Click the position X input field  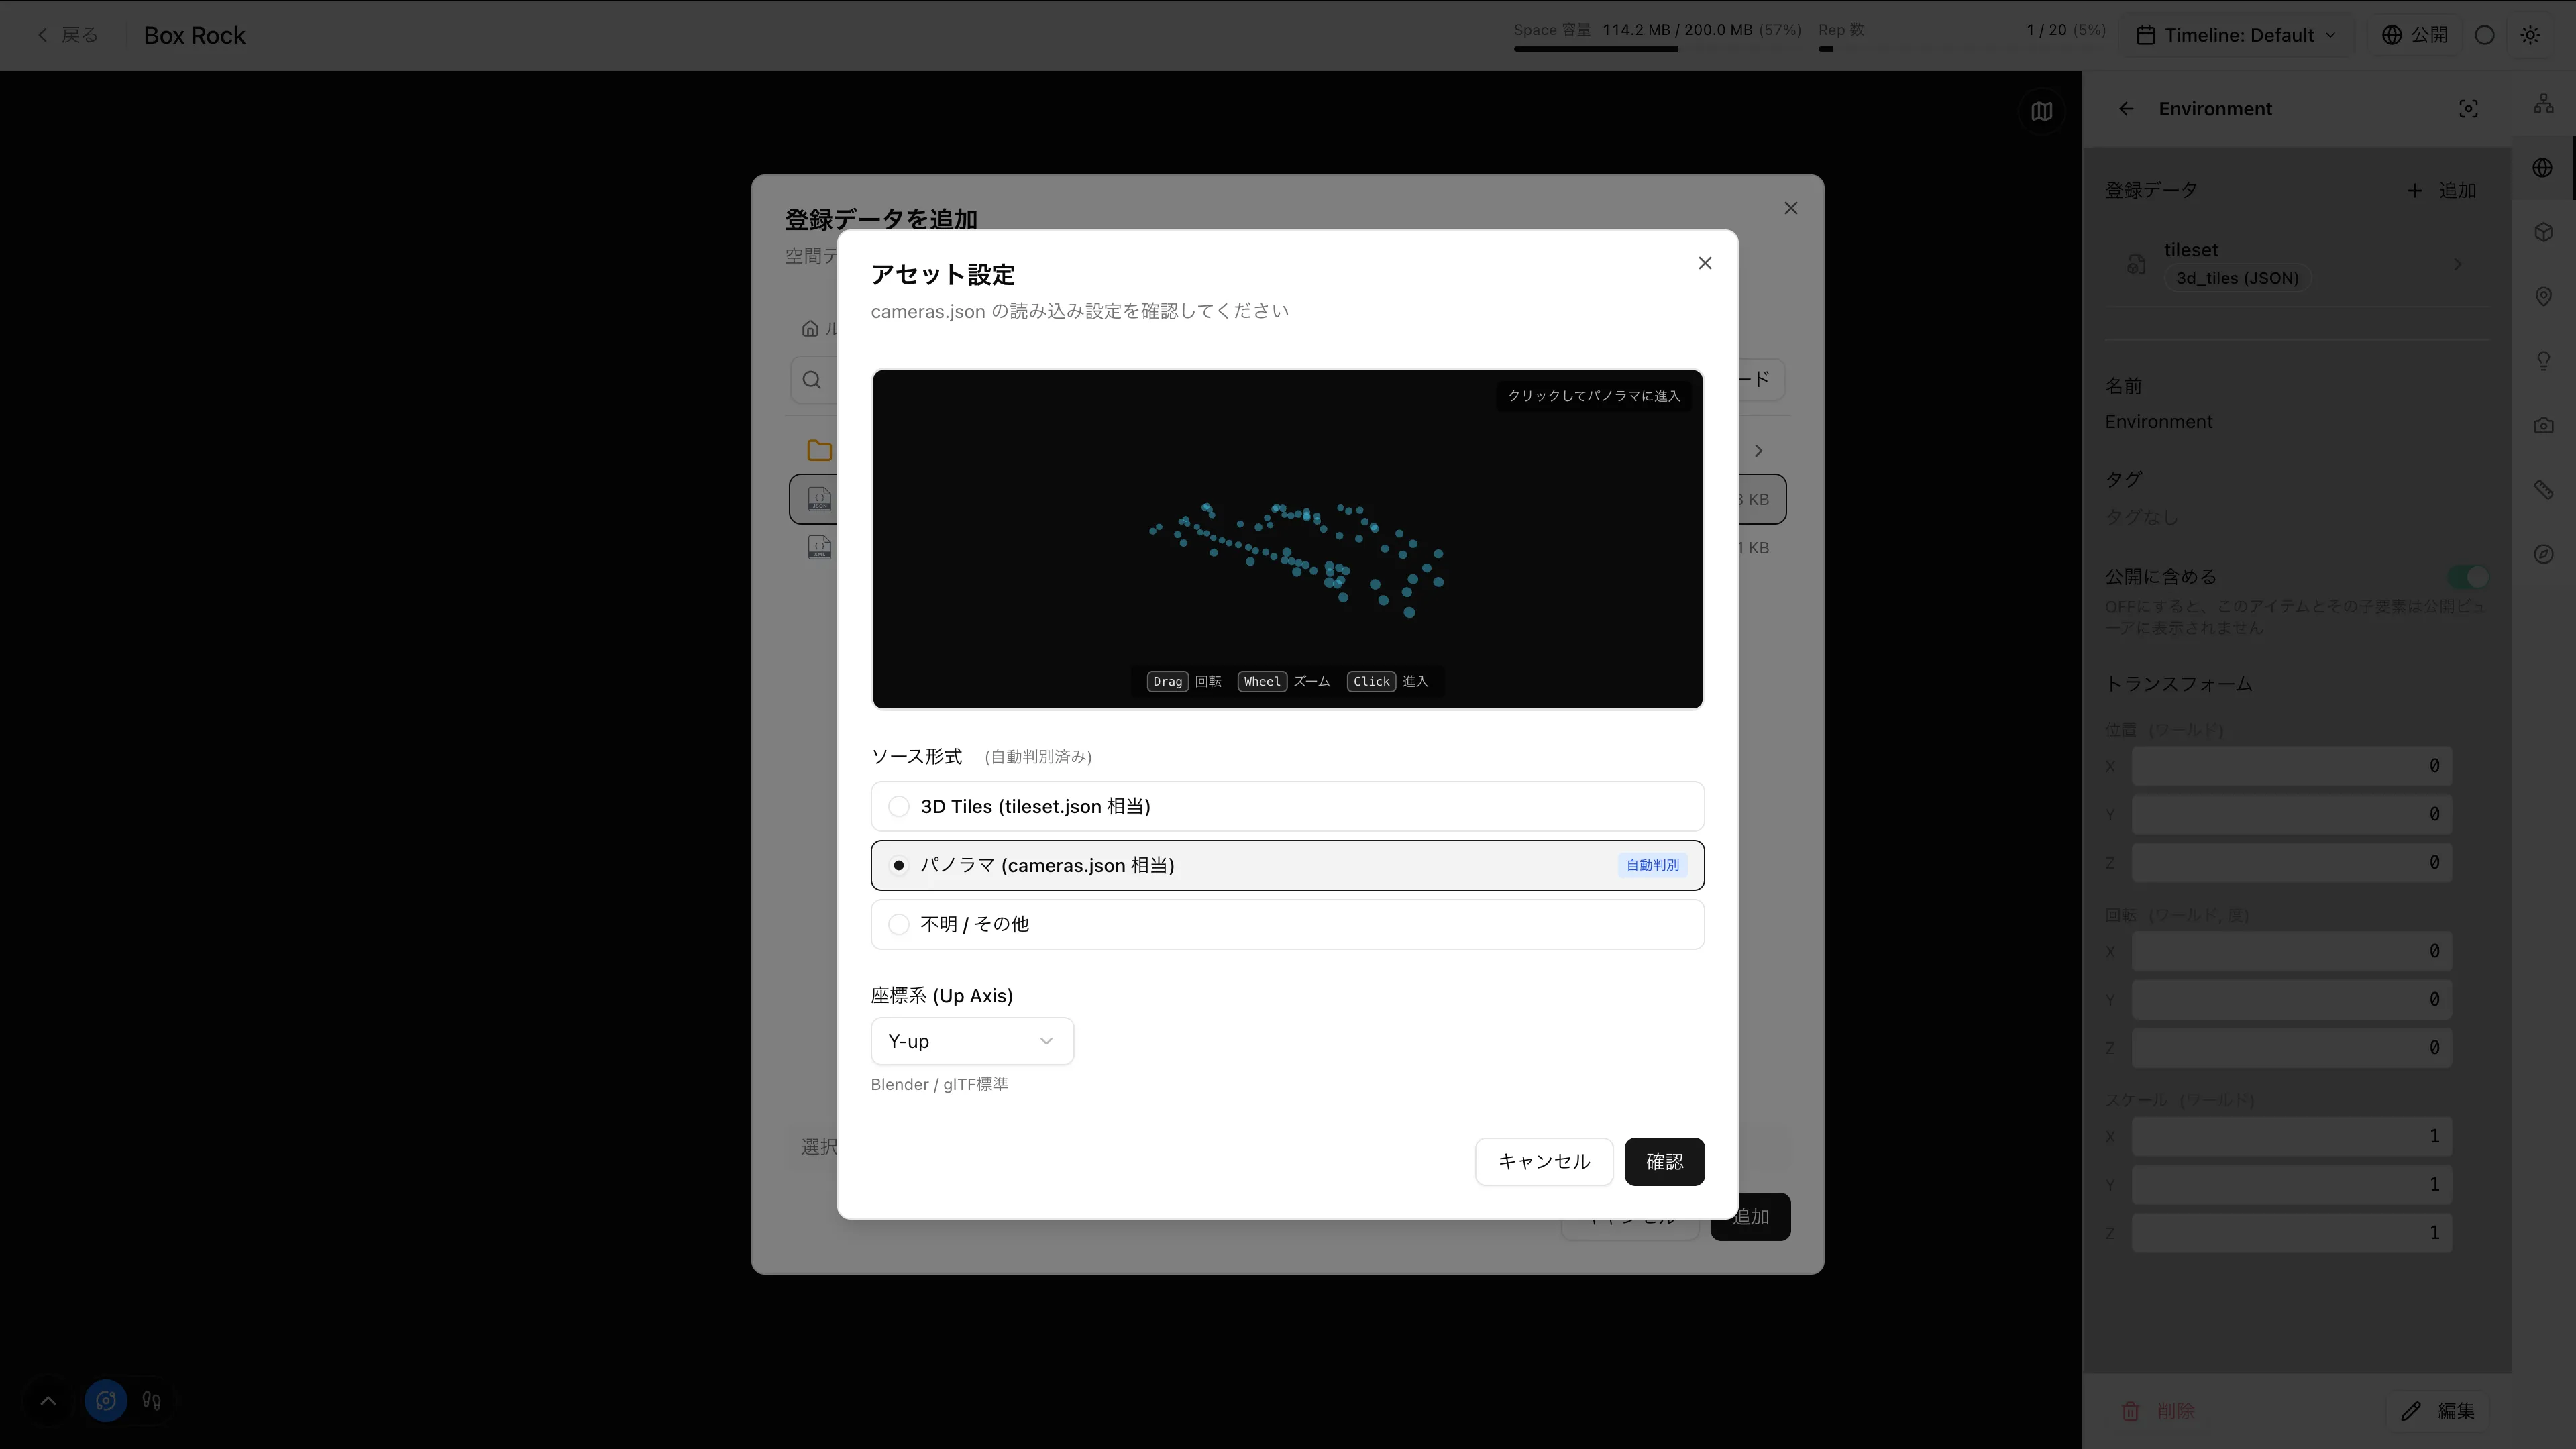click(2291, 766)
